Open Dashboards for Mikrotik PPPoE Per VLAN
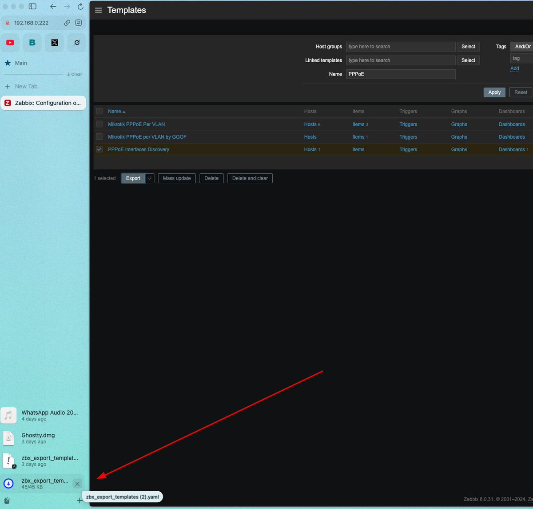The image size is (533, 509). pos(512,124)
